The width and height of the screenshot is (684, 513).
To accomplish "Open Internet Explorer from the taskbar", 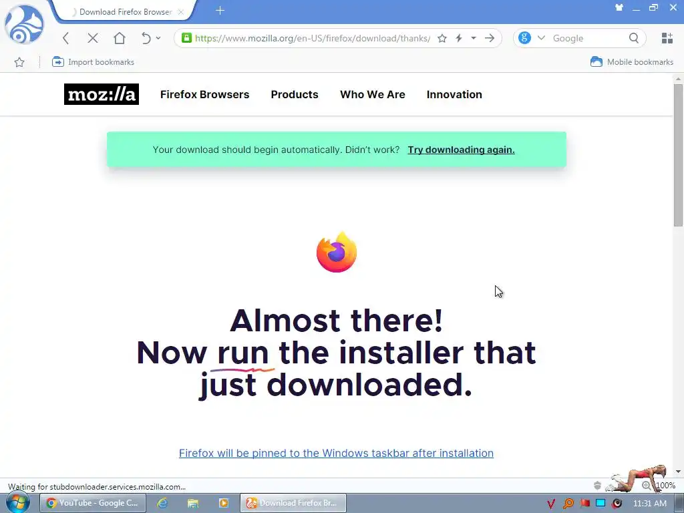I will click(162, 503).
